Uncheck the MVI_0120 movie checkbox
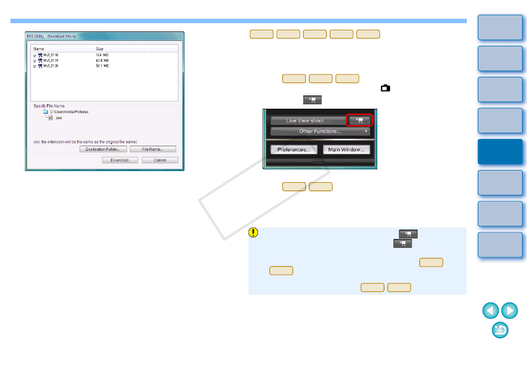Viewport: 527px width, 372px height. coord(35,66)
